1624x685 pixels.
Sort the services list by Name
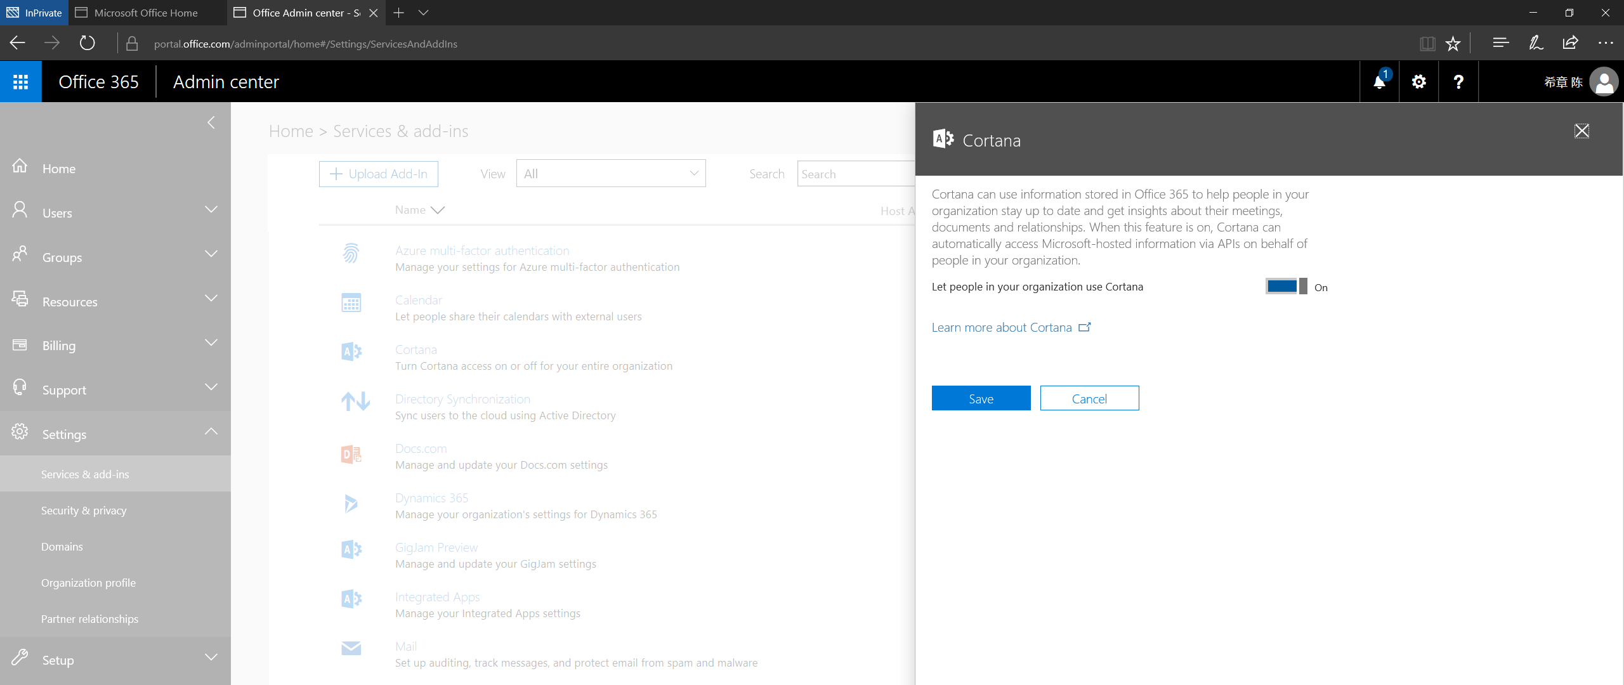418,209
